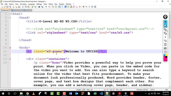Toggle annotation visibility with the eye icon
Viewport: 171px width, 96px height.
pos(165,22)
